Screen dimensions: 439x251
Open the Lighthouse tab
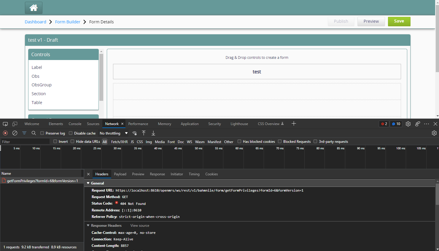239,124
